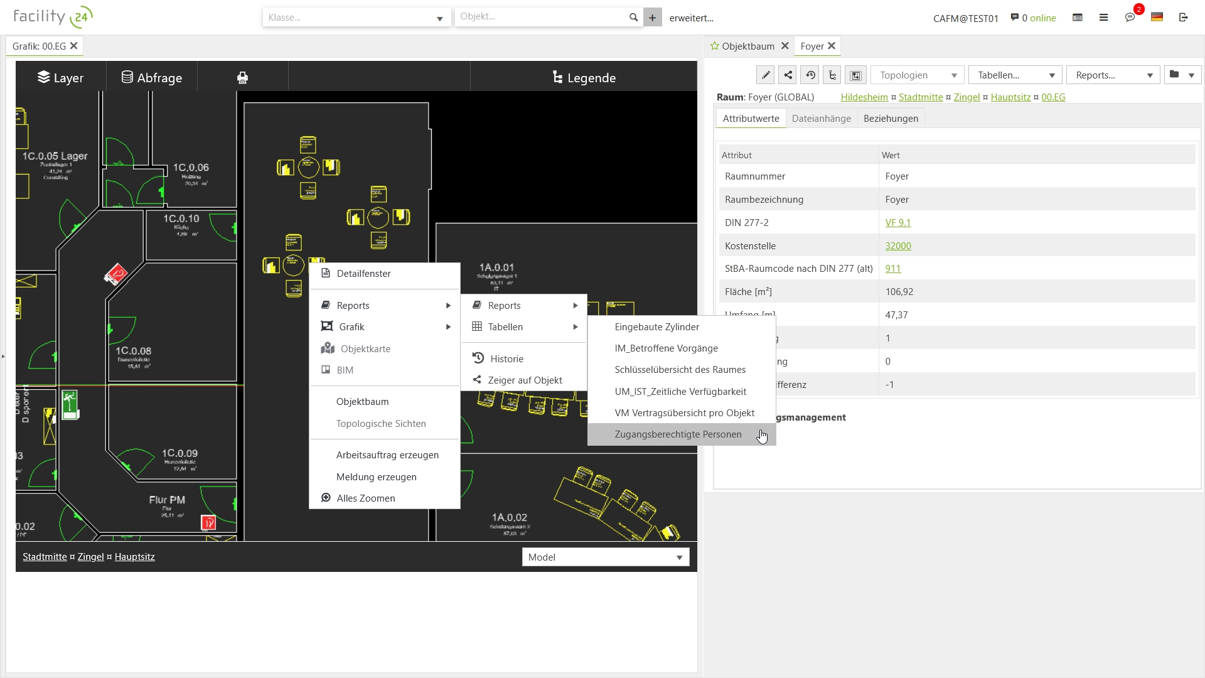Open the Model layout dropdown
This screenshot has width=1205, height=678.
click(x=605, y=557)
